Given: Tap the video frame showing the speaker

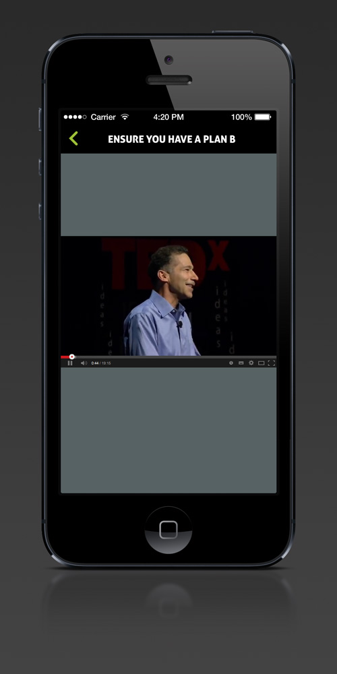Looking at the screenshot, I should coord(168,296).
